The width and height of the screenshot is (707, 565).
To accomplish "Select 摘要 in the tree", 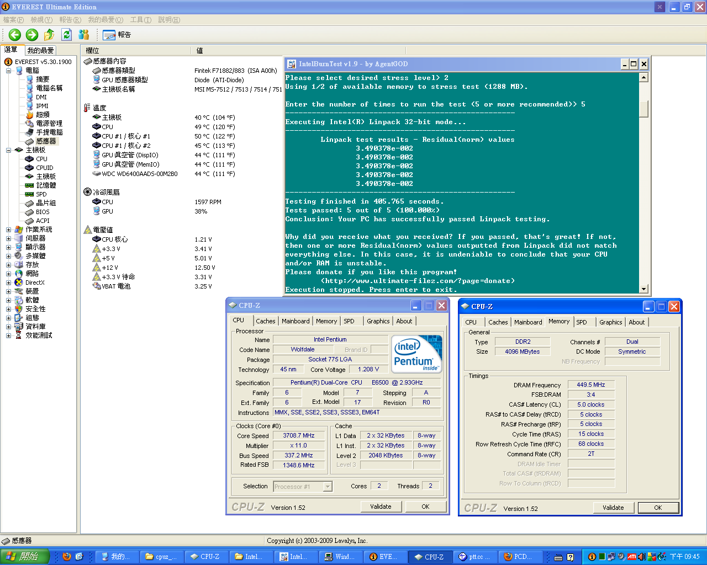I will click(43, 79).
